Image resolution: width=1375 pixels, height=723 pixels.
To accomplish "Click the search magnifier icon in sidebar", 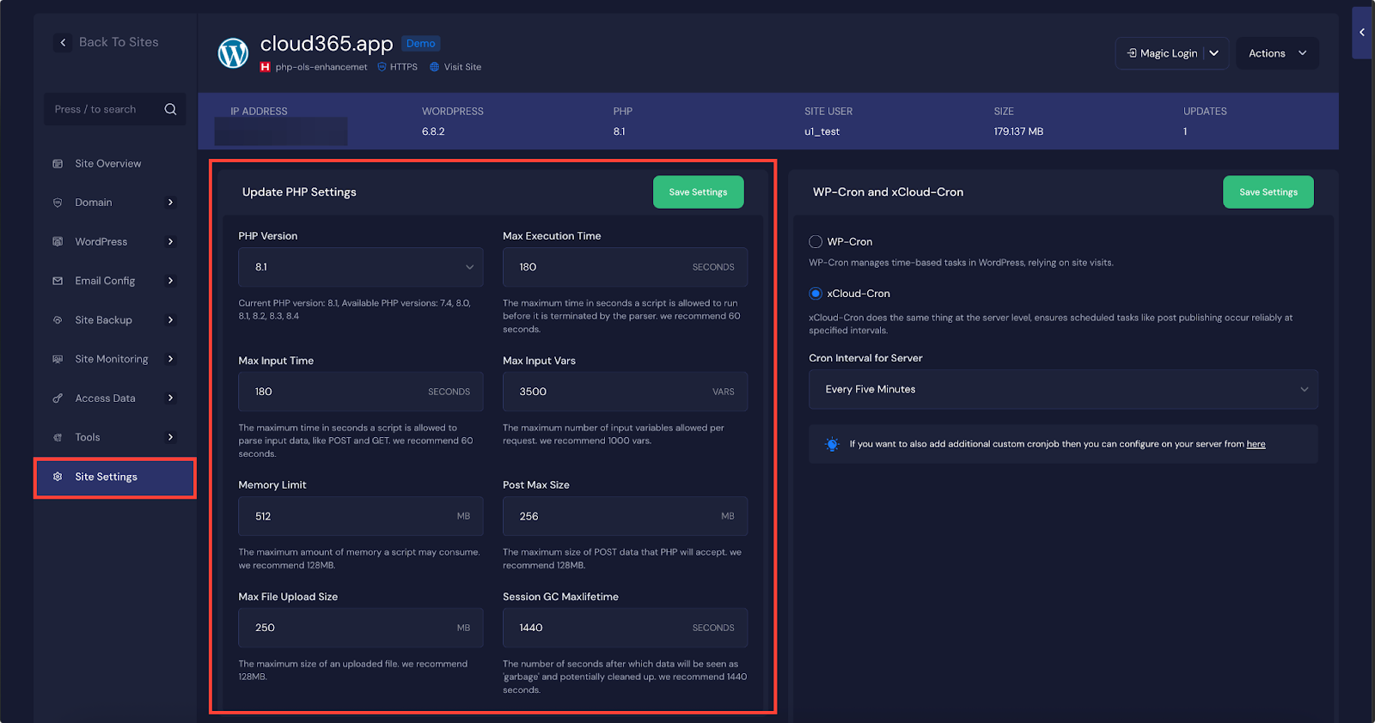I will pyautogui.click(x=170, y=109).
